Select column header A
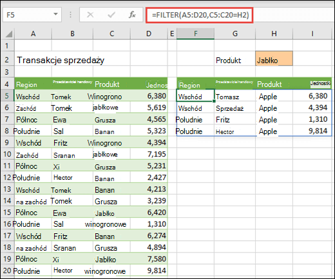The height and width of the screenshot is (279, 335). 33,34
